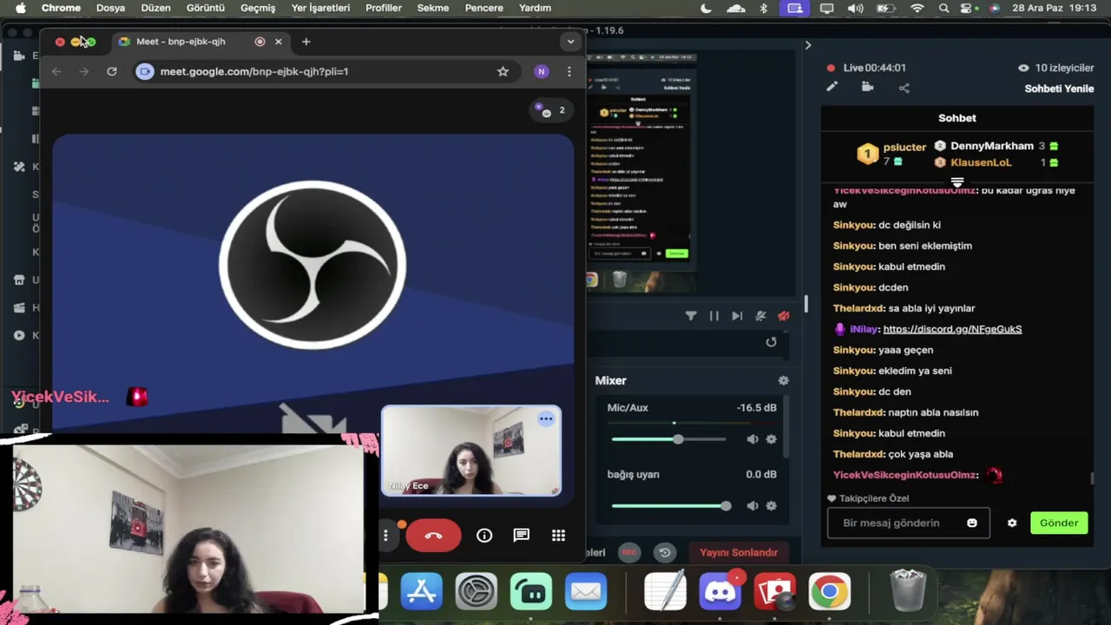Viewport: 1111px width, 625px height.
Task: Click Yayını Sonlandır to end stream
Action: [x=739, y=552]
